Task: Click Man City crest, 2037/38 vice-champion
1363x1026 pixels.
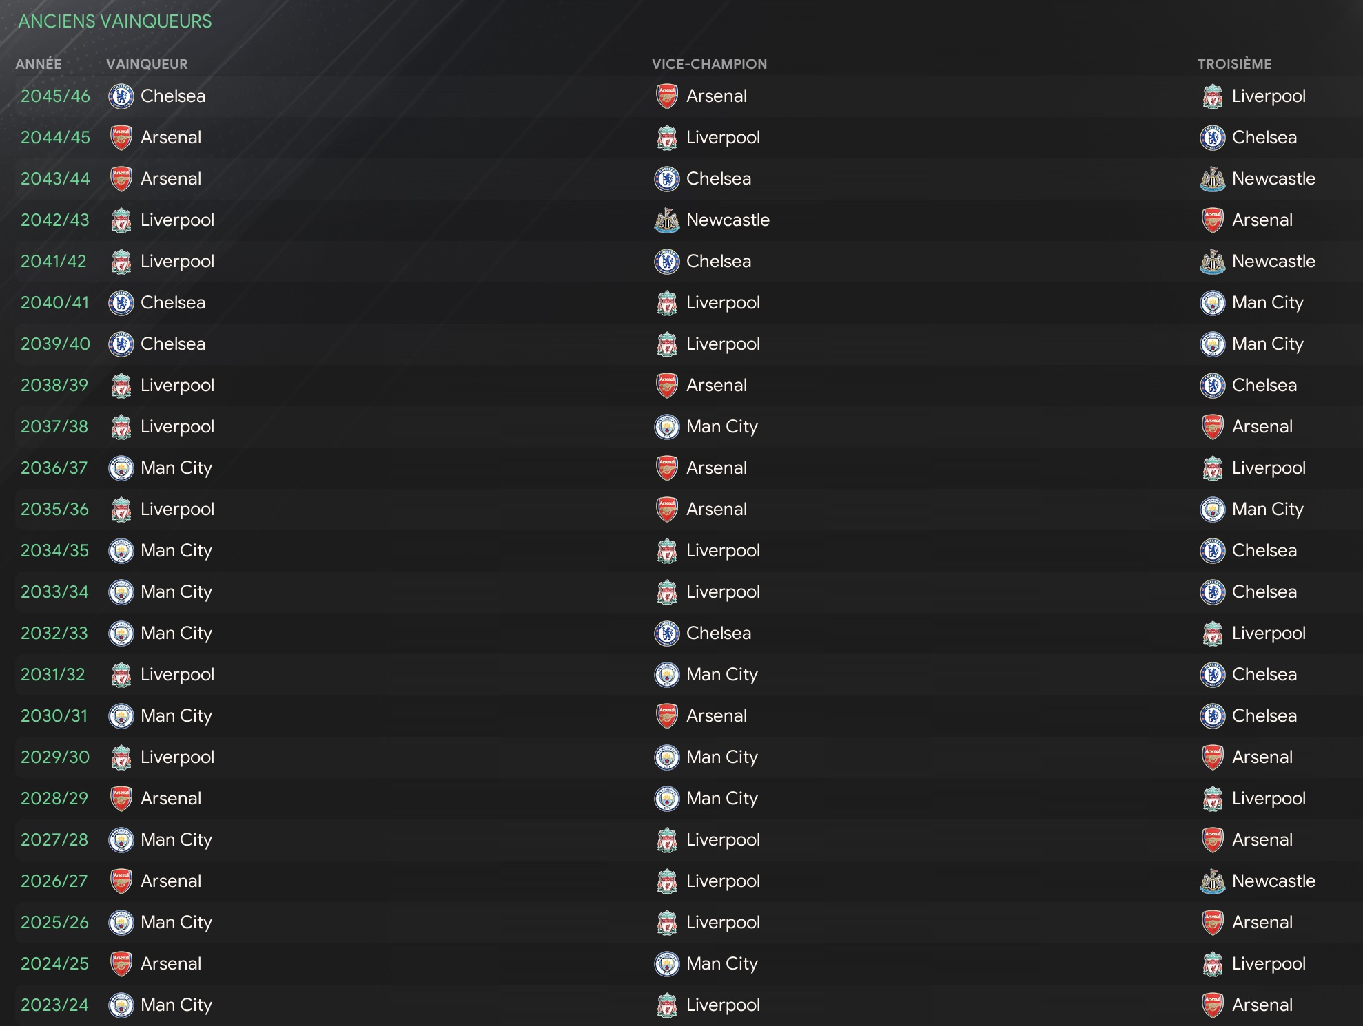Action: [667, 427]
